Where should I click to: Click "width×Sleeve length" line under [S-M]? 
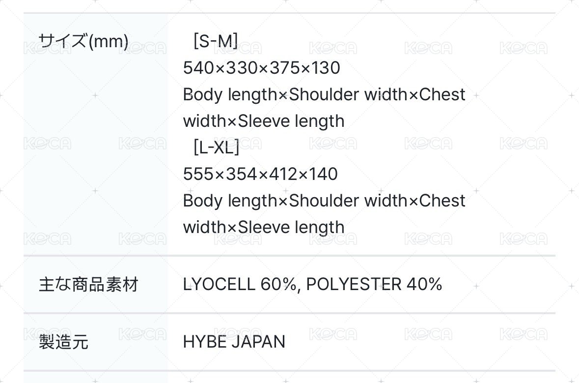(x=264, y=121)
